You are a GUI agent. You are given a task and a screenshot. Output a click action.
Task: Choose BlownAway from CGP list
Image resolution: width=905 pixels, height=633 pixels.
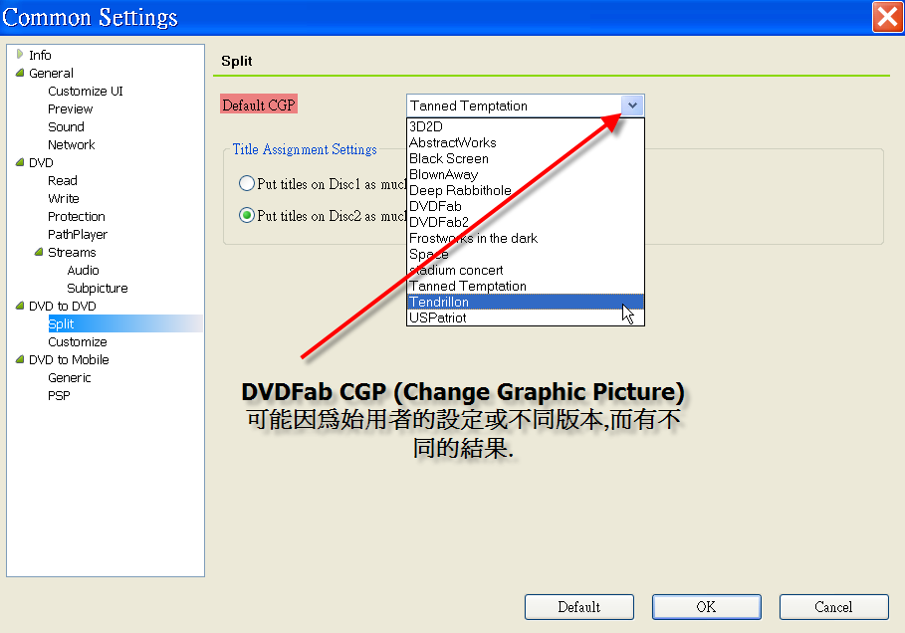click(x=526, y=174)
